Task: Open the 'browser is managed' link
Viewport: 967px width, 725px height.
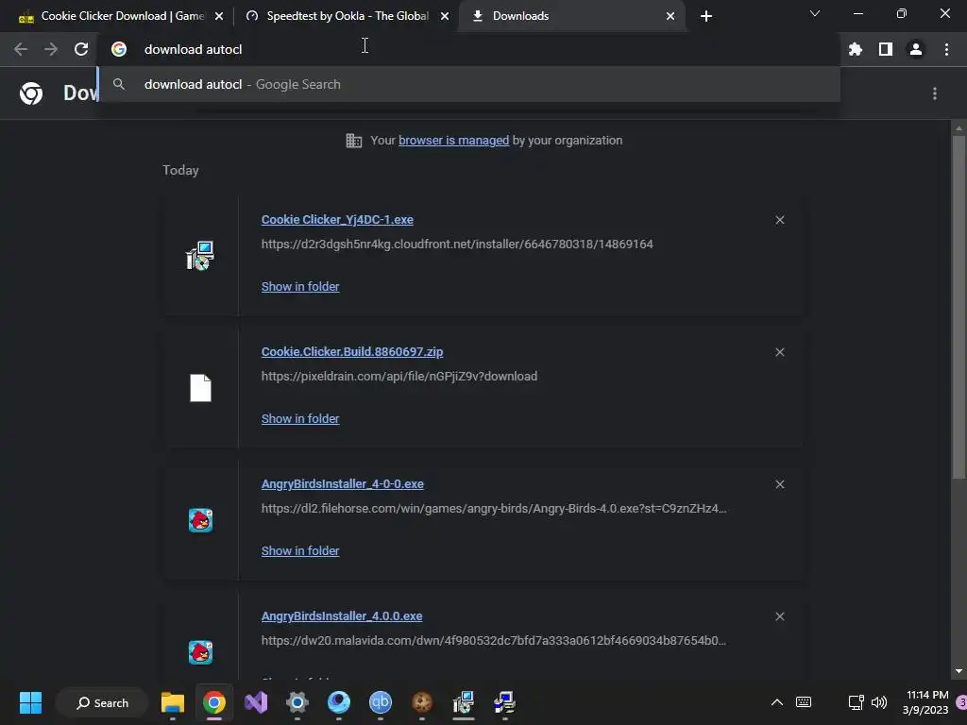Action: click(x=454, y=141)
